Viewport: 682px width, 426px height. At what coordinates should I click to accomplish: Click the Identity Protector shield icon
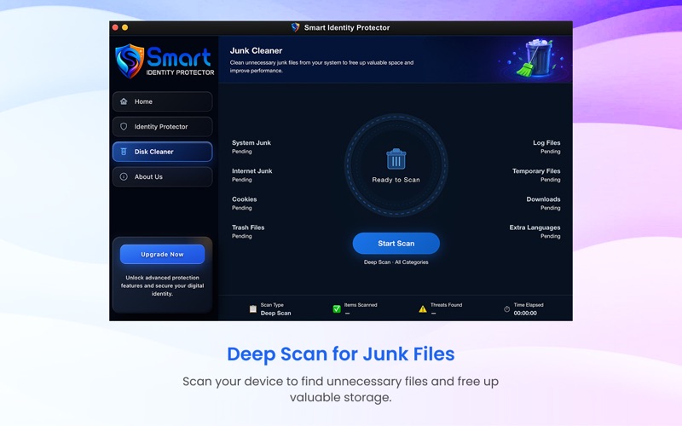click(x=124, y=126)
